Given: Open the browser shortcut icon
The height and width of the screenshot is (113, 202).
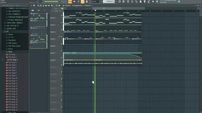Looking at the screenshot, I should (136, 2).
